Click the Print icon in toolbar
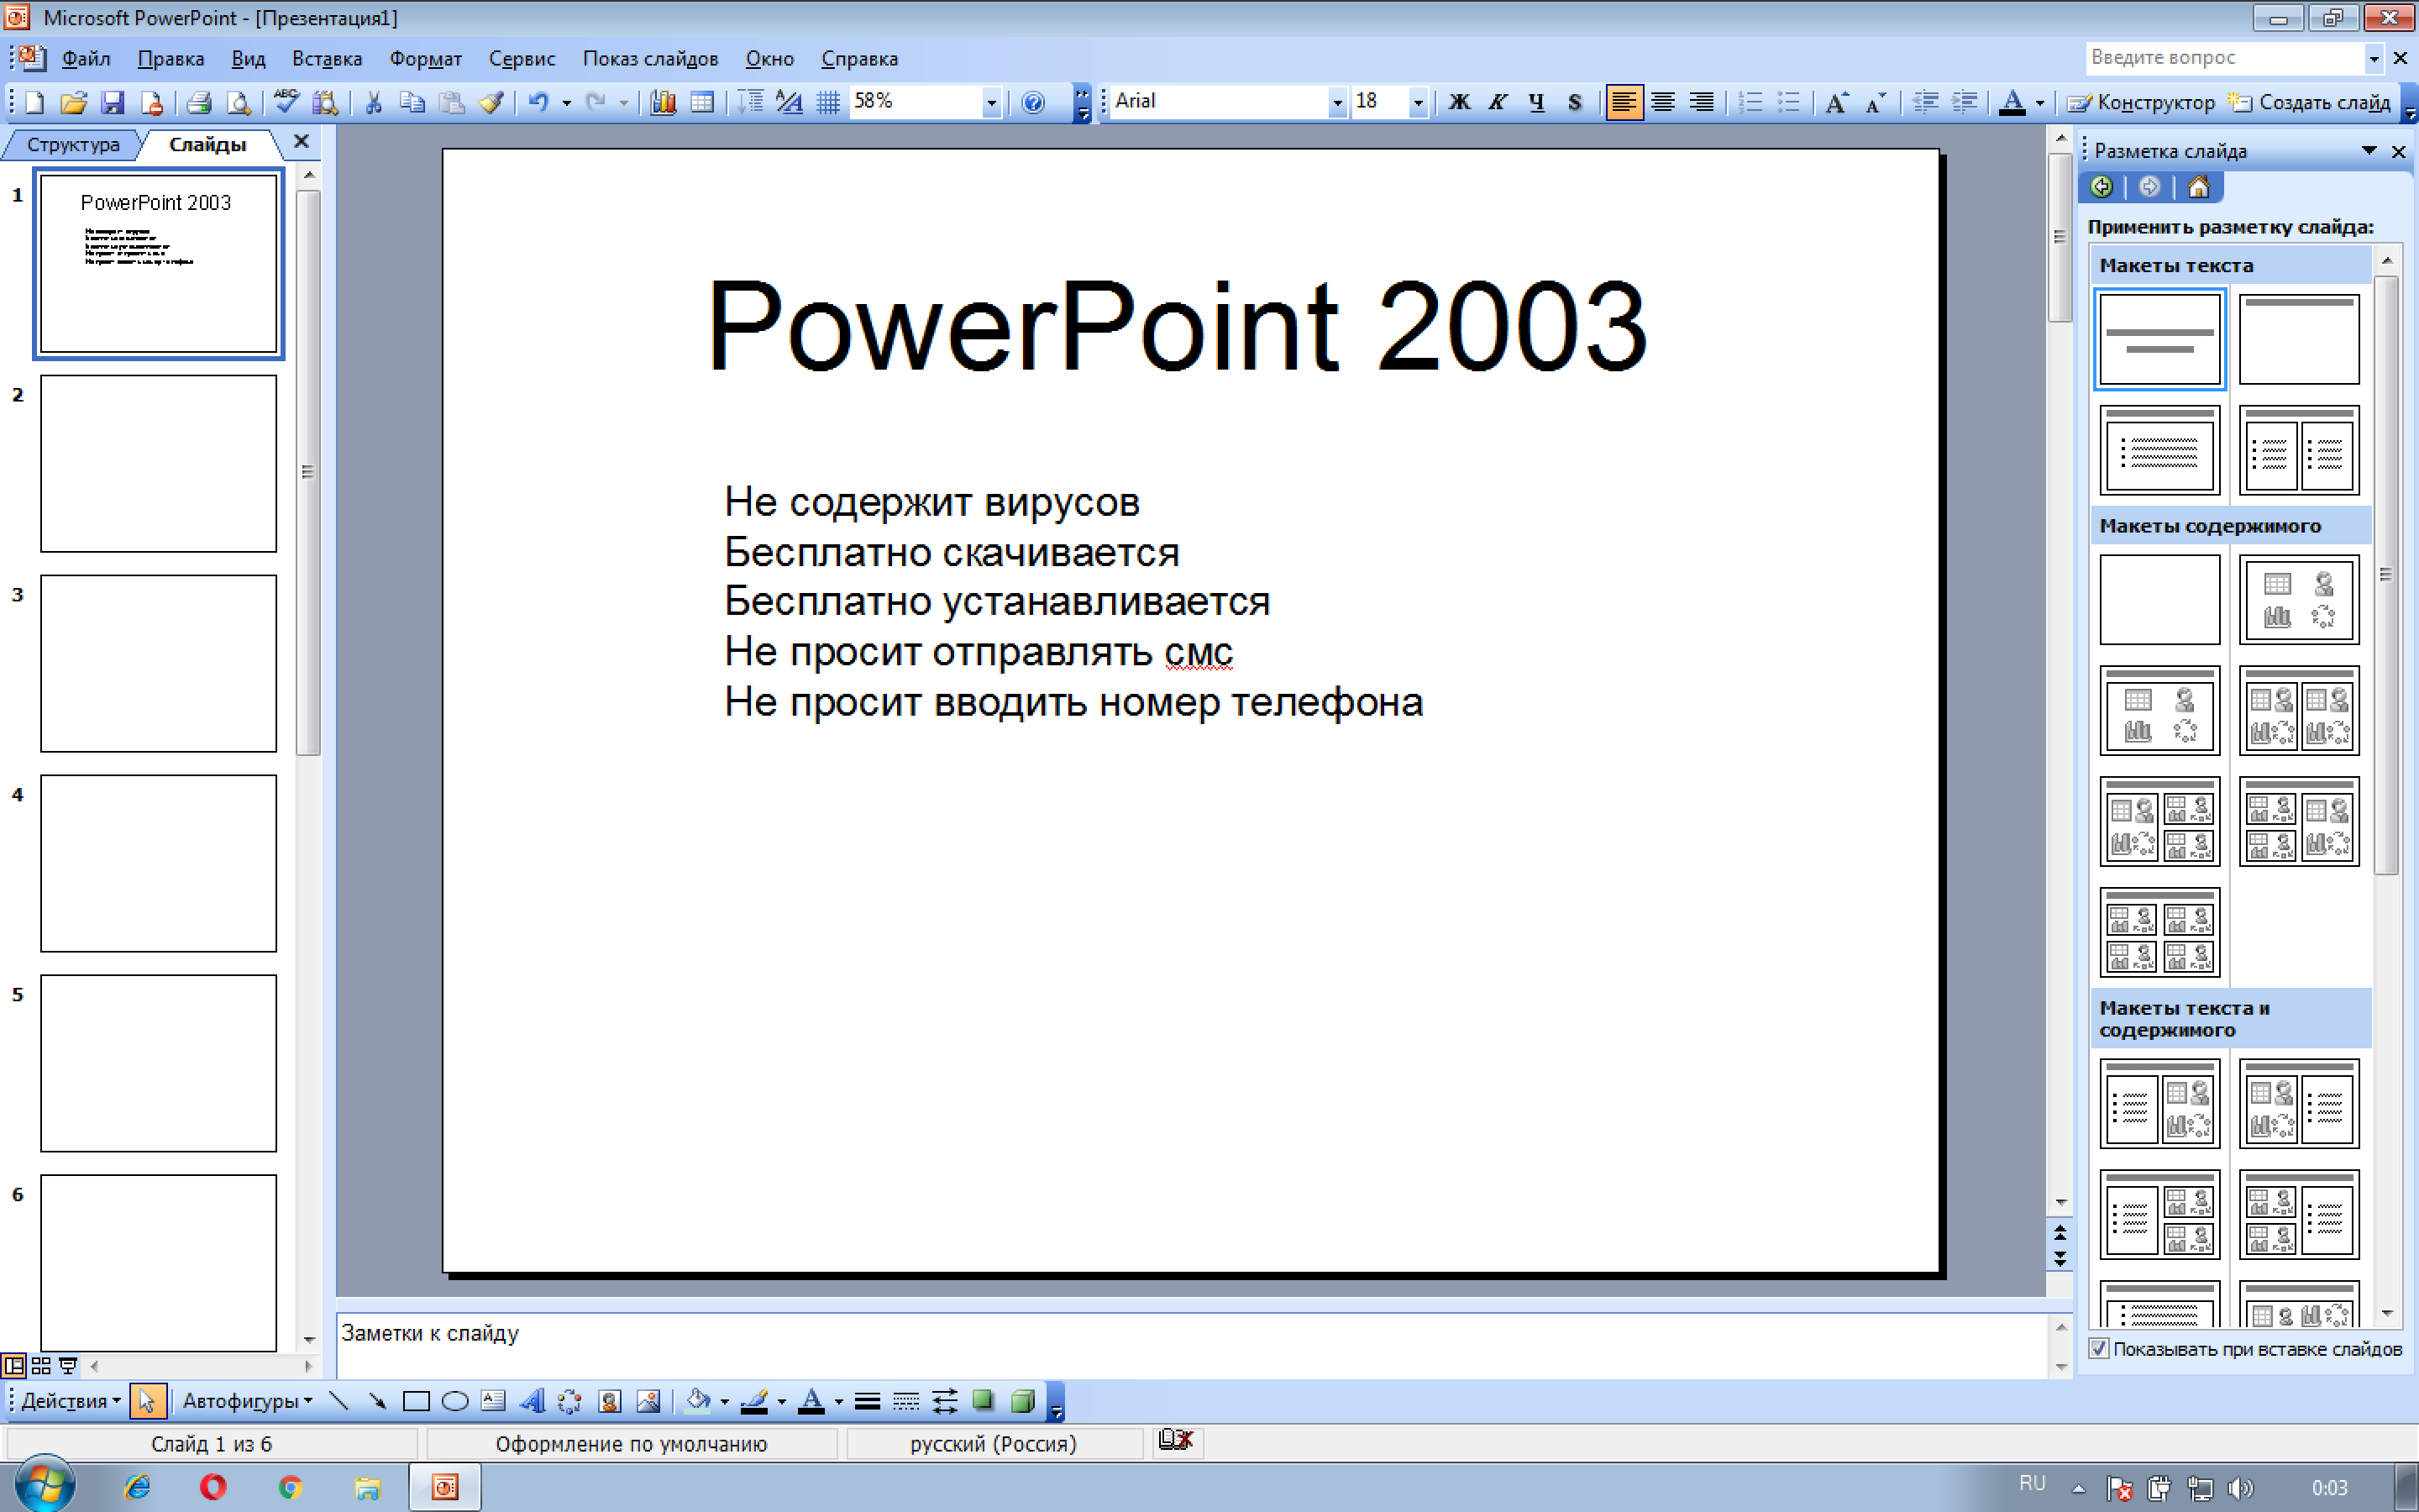 (199, 102)
